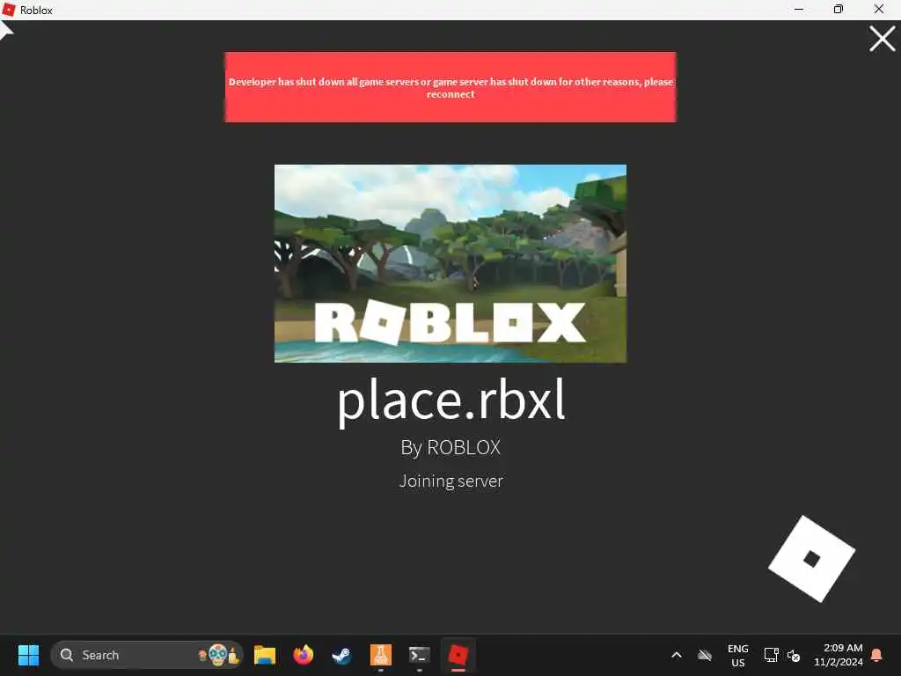Open the notification bell in the taskbar
This screenshot has height=676, width=901.
877,655
